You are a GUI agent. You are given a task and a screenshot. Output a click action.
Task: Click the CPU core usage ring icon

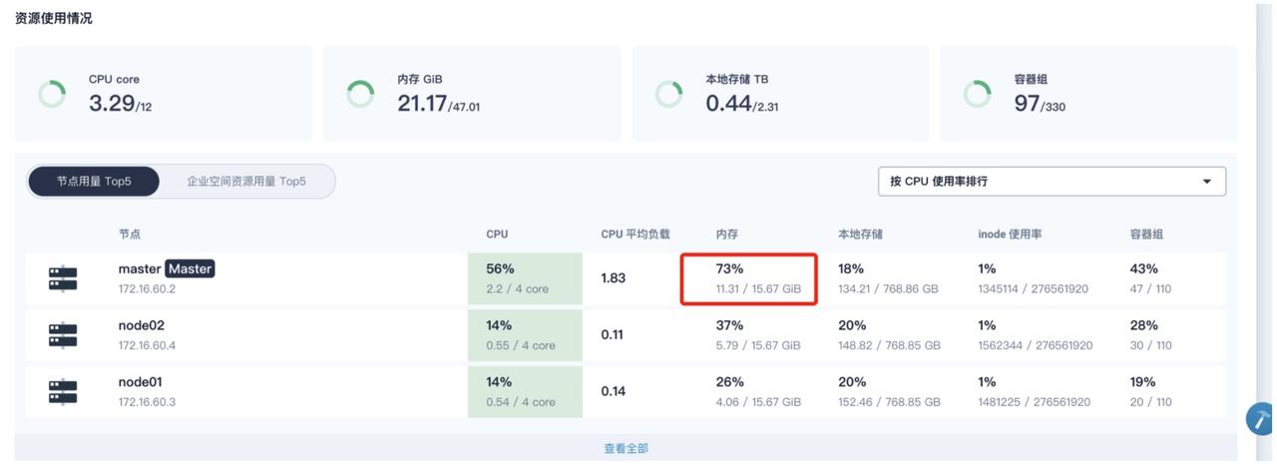[x=52, y=94]
